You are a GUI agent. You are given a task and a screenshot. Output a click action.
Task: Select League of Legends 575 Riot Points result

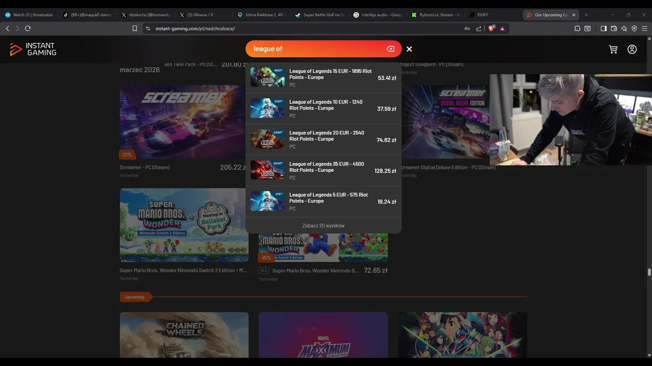click(323, 201)
